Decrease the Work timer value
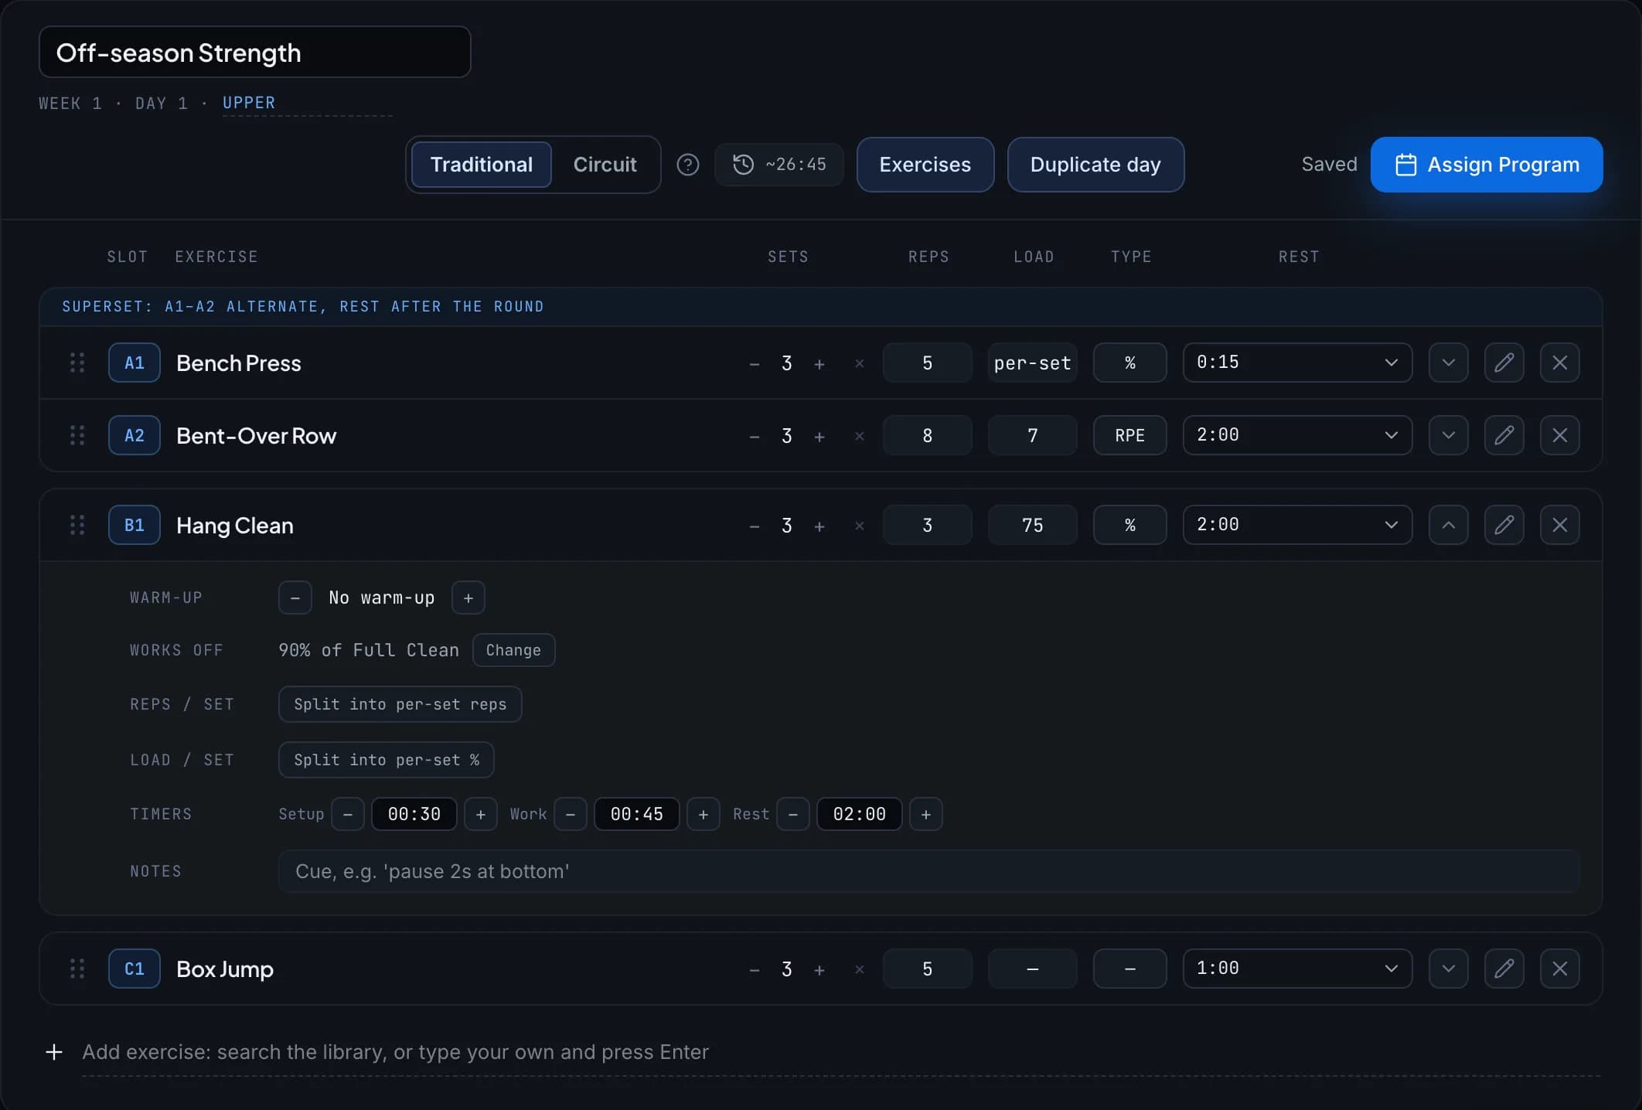The image size is (1642, 1110). pos(571,814)
